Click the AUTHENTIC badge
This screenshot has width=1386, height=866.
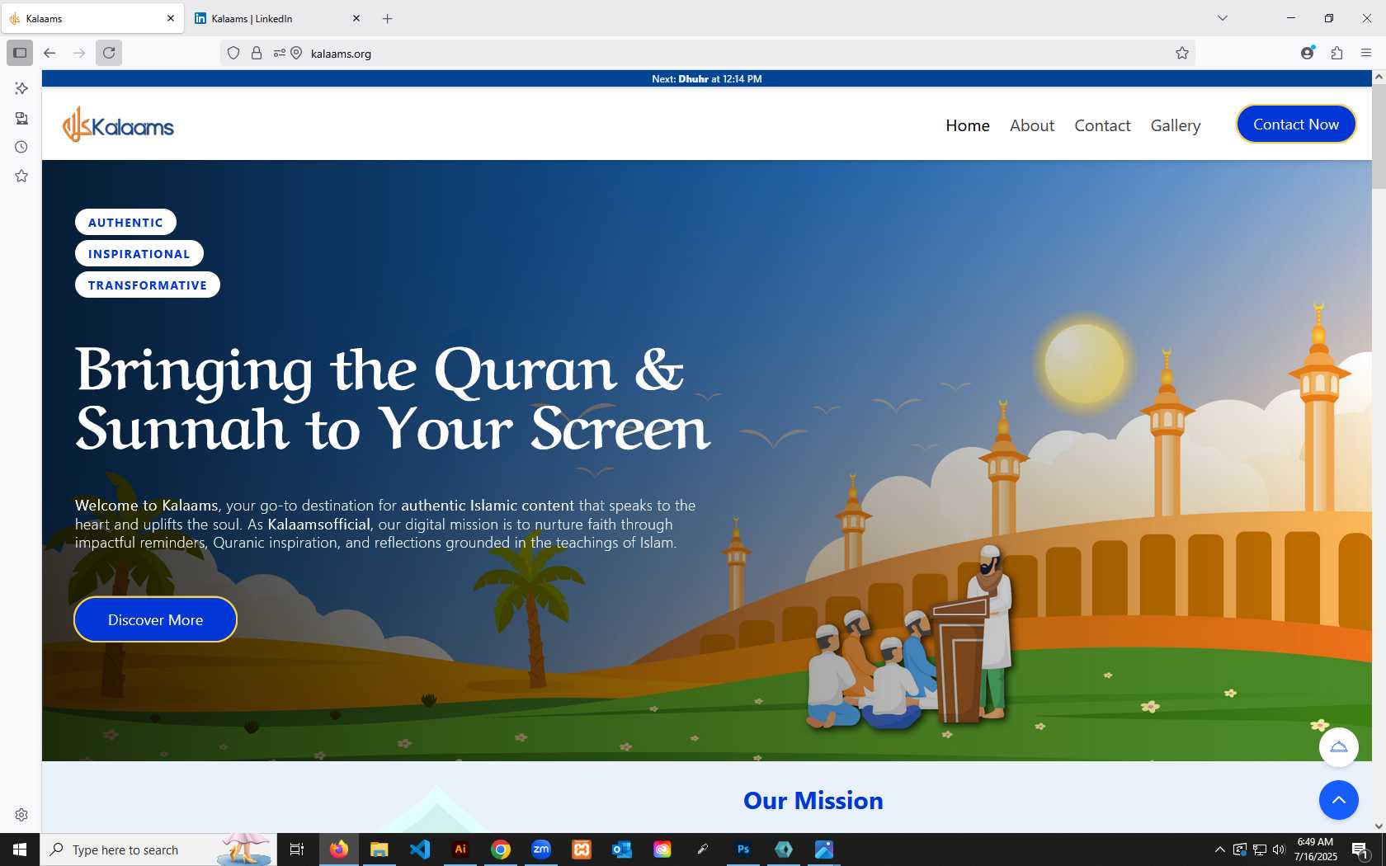tap(125, 223)
